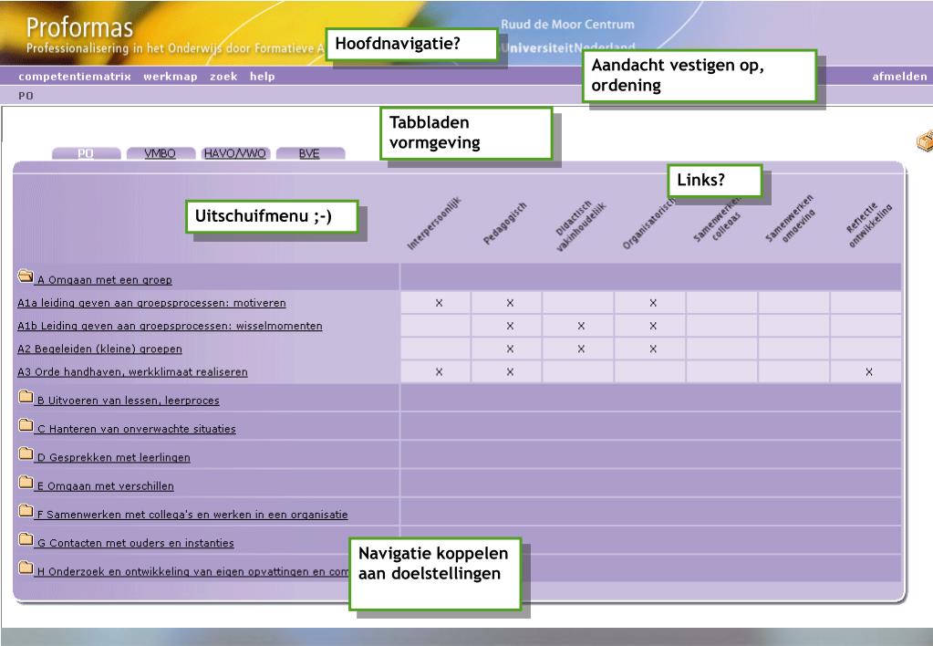Expand F Samenwerken met collega's en werken
This screenshot has width=933, height=646.
click(192, 515)
